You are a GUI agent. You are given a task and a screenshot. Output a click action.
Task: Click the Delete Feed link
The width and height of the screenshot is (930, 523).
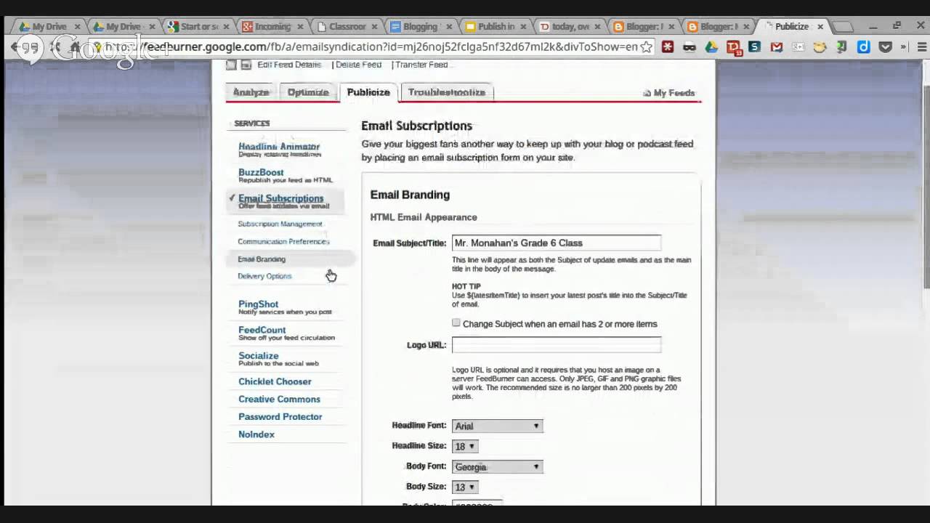click(358, 65)
